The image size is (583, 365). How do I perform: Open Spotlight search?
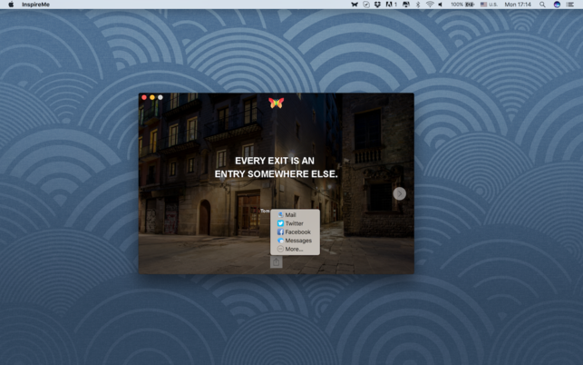coord(542,5)
